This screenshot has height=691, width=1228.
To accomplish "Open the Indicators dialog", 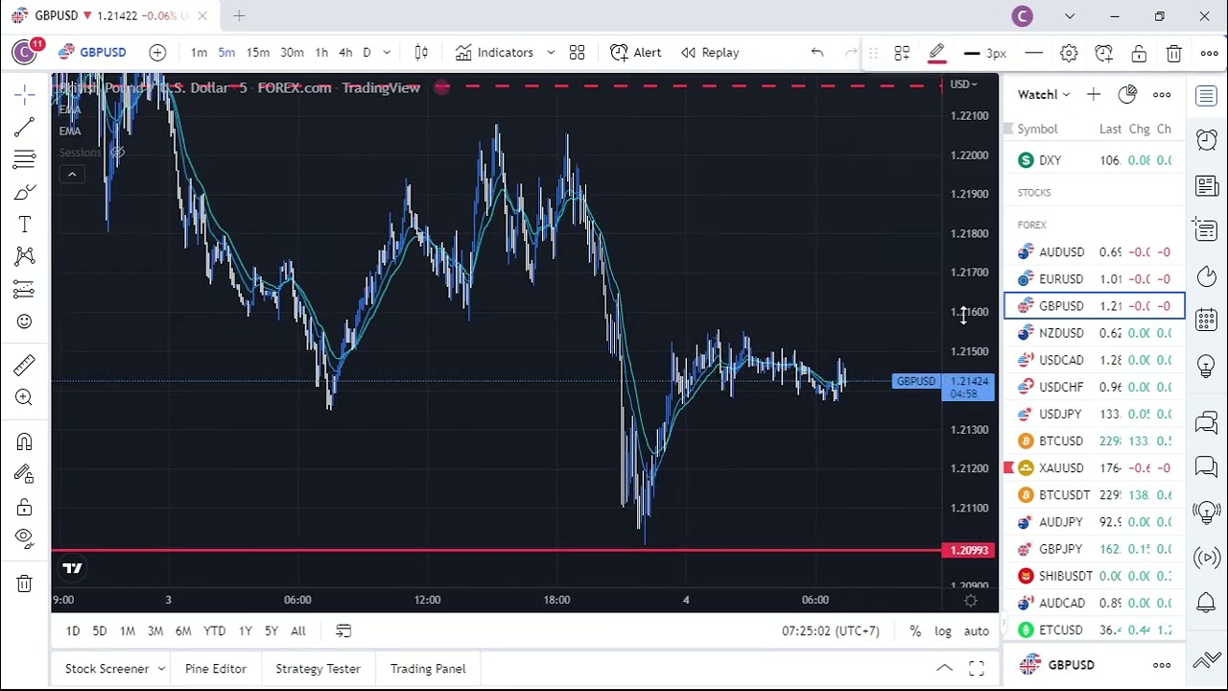I will click(494, 53).
